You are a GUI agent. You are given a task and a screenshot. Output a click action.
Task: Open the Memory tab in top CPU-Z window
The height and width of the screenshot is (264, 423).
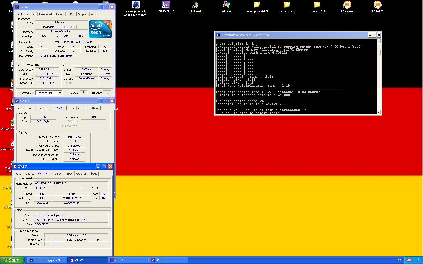(x=59, y=14)
